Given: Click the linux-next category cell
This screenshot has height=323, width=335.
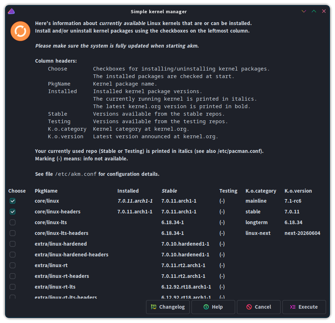Looking at the screenshot, I should click(x=258, y=233).
